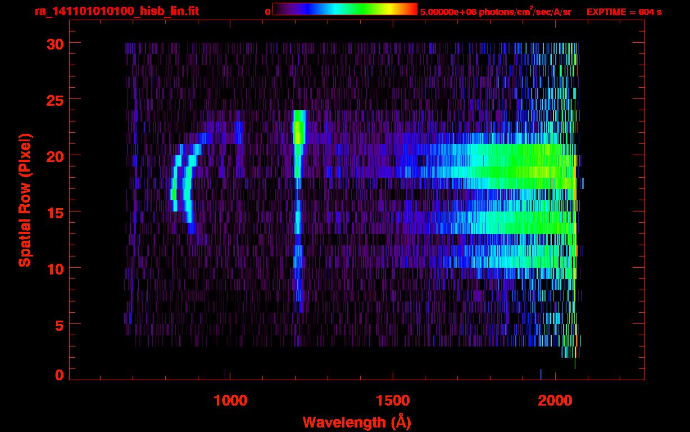The width and height of the screenshot is (690, 432).
Task: Select the filename ra_141101010100_hisb_lin.fit
Action: click(116, 11)
